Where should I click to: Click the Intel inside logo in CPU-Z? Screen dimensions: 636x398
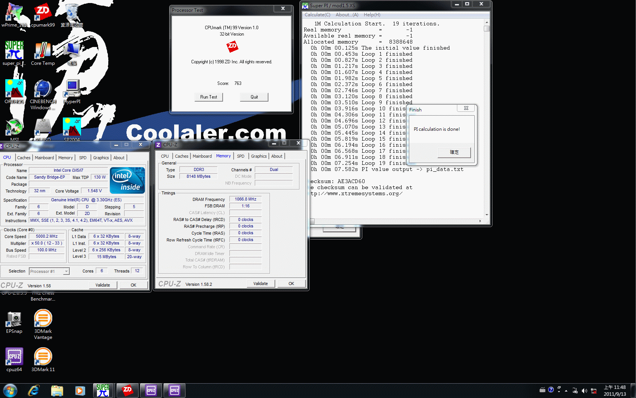tap(127, 180)
